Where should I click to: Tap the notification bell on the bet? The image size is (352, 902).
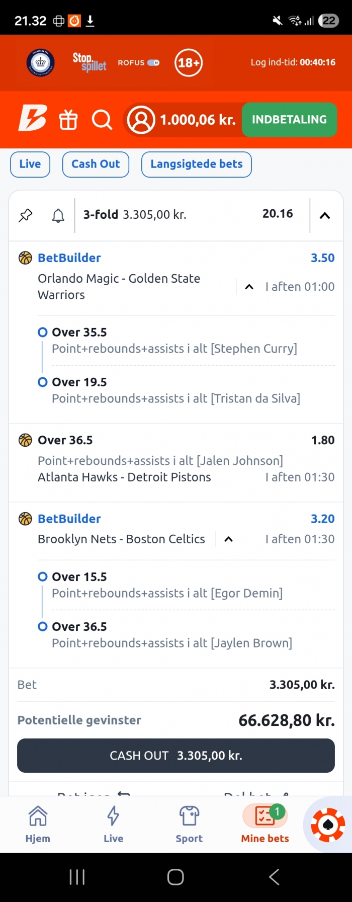pyautogui.click(x=58, y=215)
